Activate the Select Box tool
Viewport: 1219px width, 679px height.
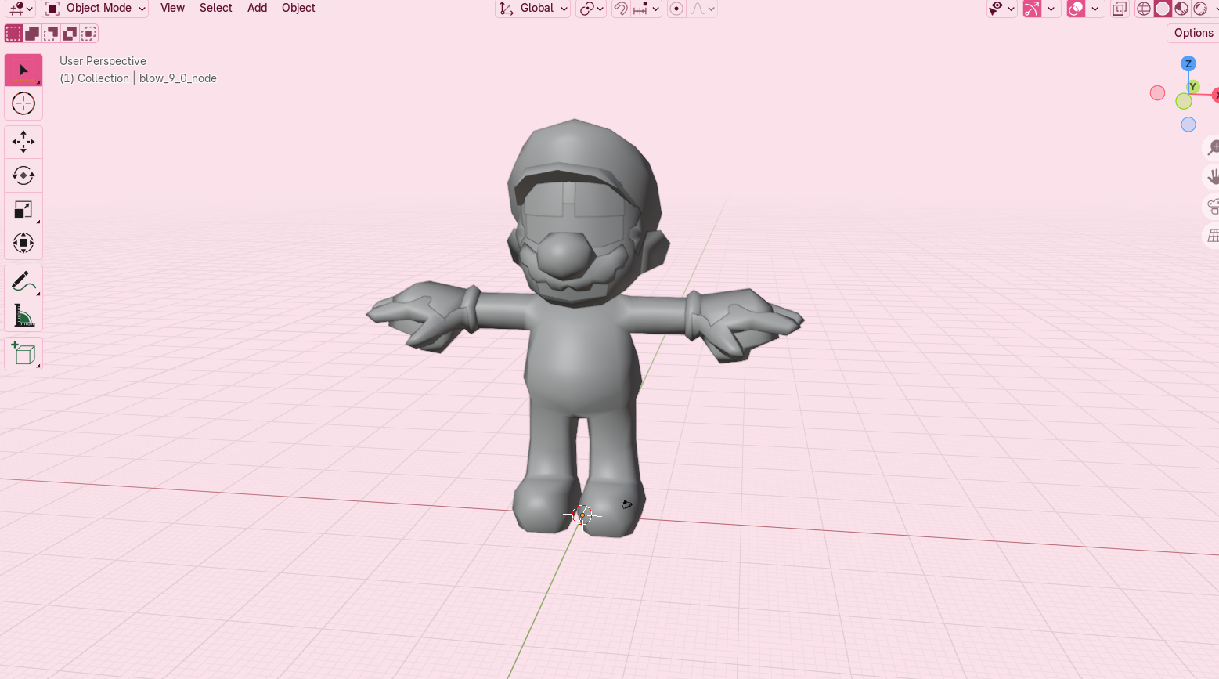(23, 70)
